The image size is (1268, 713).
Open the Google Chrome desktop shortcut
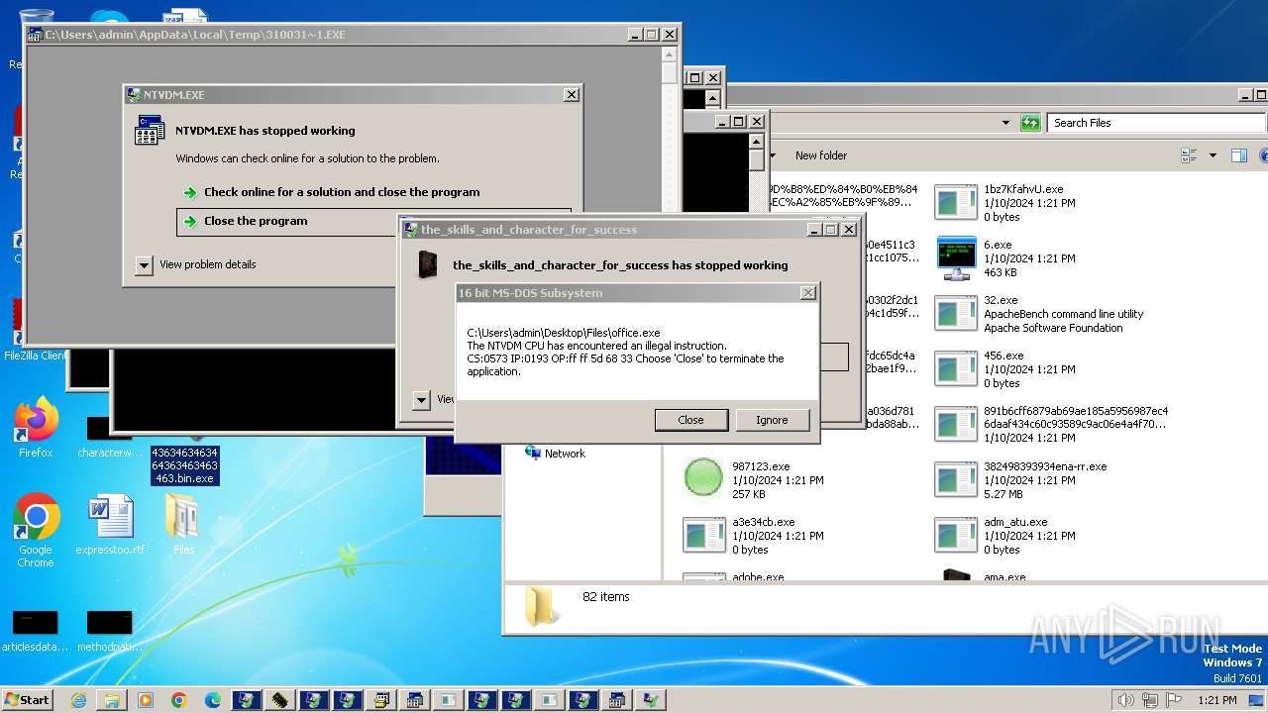point(36,531)
